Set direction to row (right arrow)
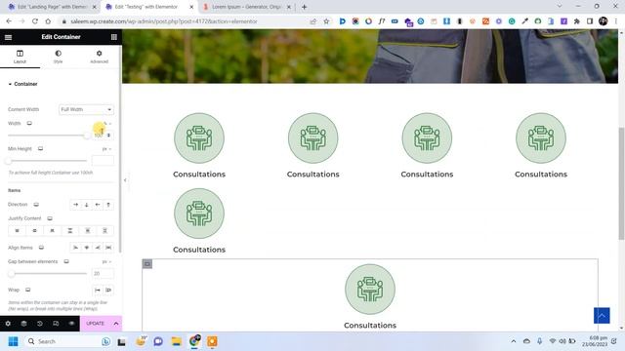 click(x=75, y=205)
